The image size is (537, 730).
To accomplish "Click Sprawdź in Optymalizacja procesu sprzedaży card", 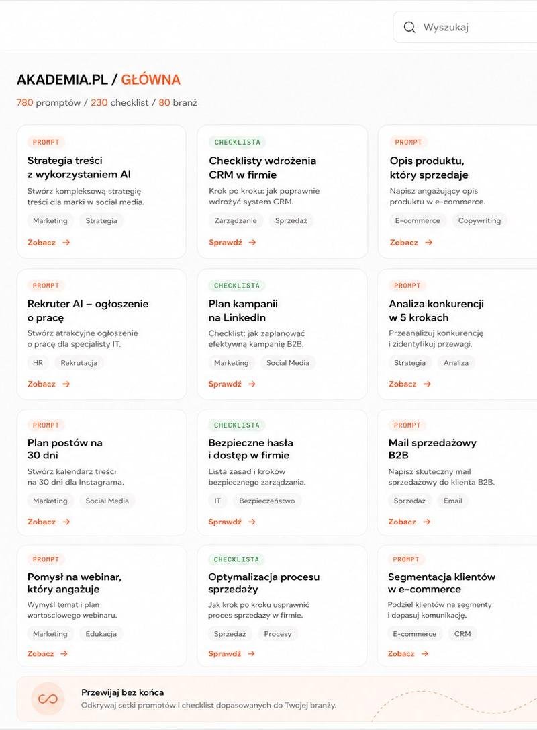I will tap(225, 653).
